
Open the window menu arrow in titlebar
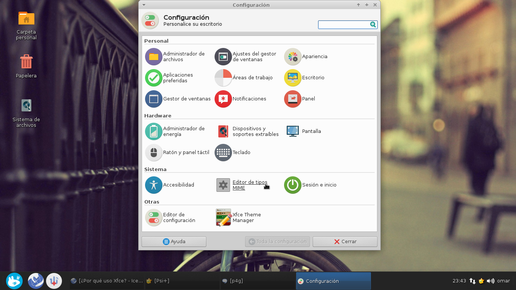point(144,5)
